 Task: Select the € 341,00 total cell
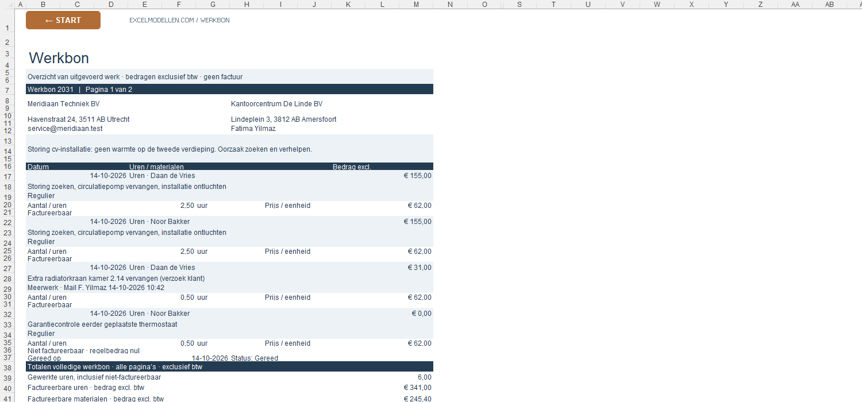click(x=418, y=388)
